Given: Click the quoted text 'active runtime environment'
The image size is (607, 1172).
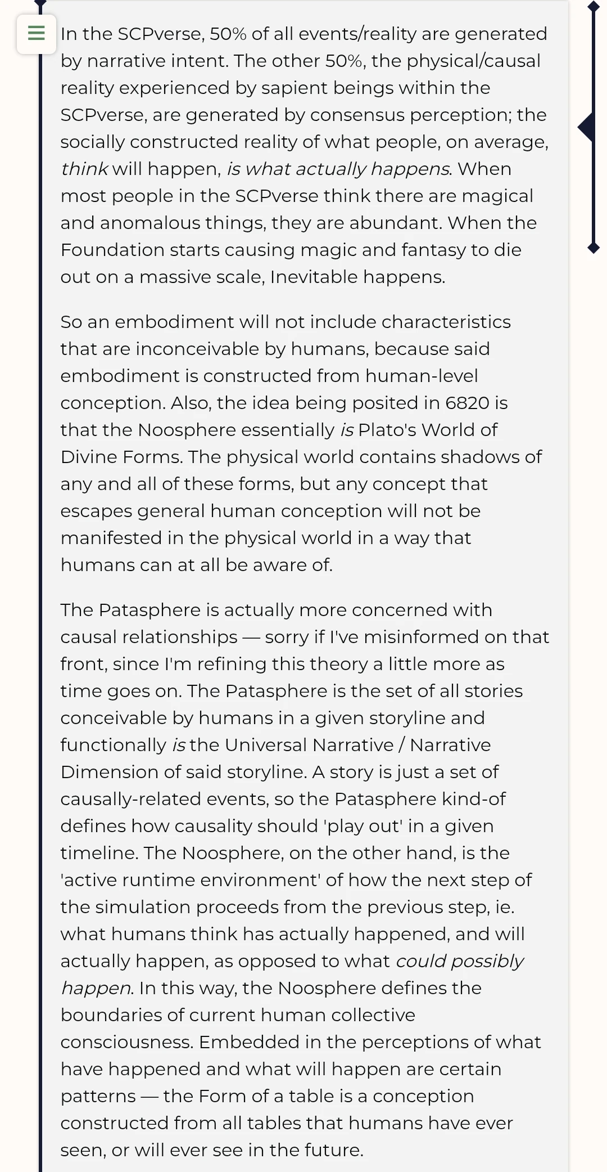Looking at the screenshot, I should pos(191,880).
